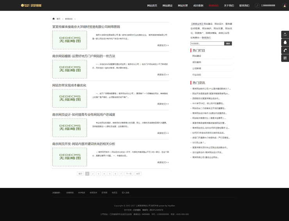Click the home icon in breadcrumb
The image size is (289, 221).
coord(54,19)
